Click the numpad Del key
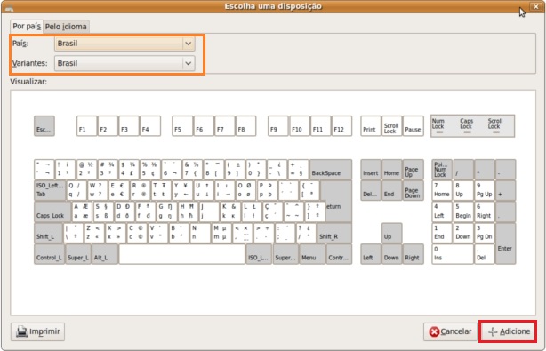Screen dimensions: 546x351 (485, 254)
